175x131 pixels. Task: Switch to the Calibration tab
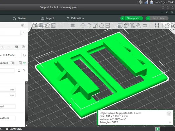75,18
